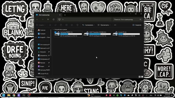Open the Telegram tray icon
Screen dimensions: 175x98
point(132,95)
